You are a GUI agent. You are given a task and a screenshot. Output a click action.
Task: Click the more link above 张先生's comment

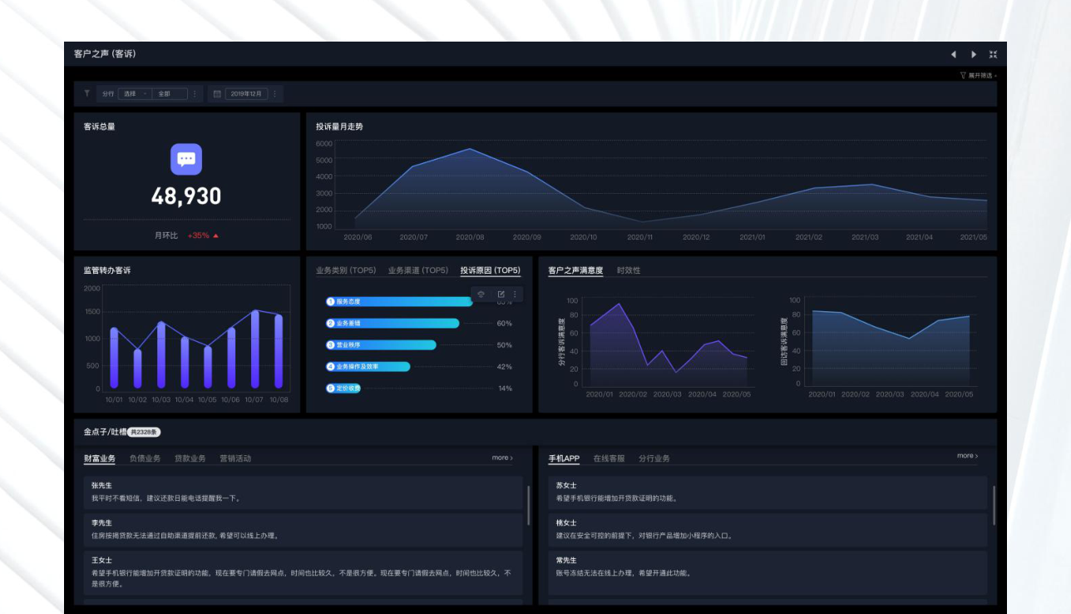point(502,458)
